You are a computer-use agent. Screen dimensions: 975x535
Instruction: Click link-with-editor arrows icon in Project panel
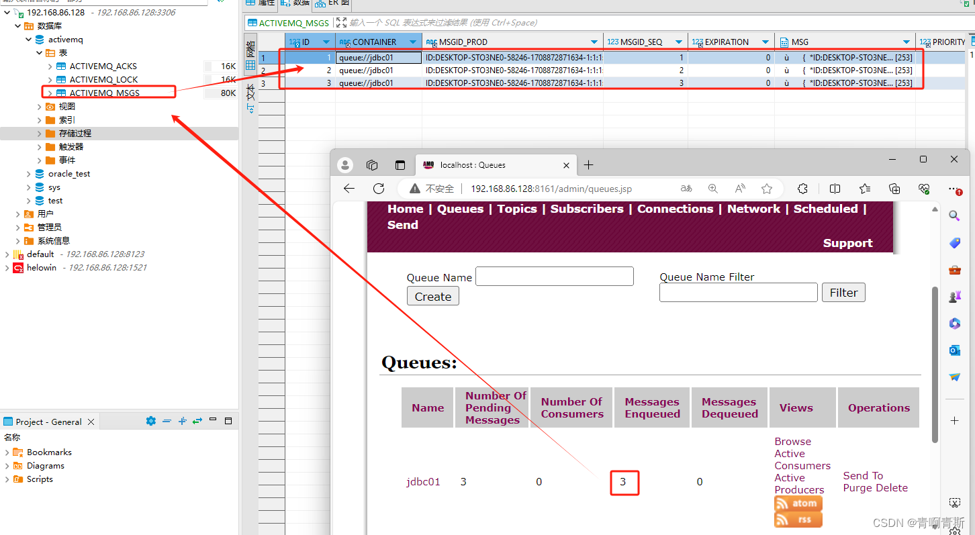tap(197, 421)
